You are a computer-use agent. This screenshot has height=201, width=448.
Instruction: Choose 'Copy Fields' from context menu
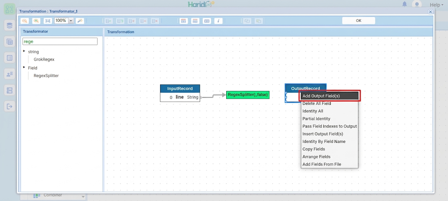click(x=329, y=149)
